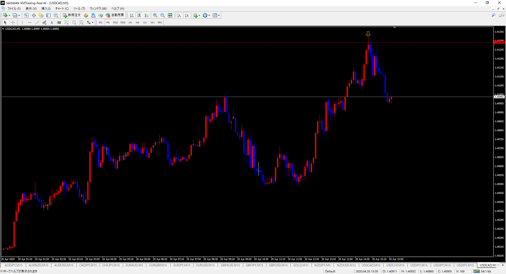The height and width of the screenshot is (274, 506).
Task: Open the Templates dropdown
Action: click(x=216, y=15)
